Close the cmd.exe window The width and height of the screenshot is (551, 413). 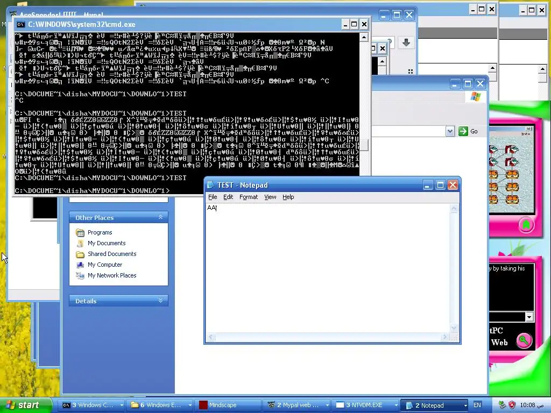coord(364,24)
